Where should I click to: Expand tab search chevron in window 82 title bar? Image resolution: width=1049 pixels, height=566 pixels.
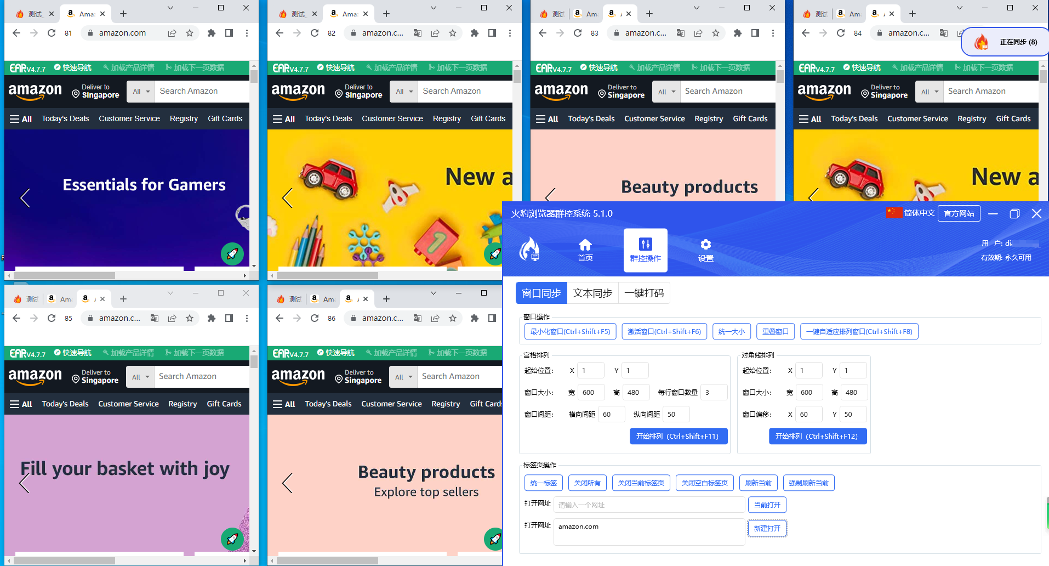(x=433, y=8)
